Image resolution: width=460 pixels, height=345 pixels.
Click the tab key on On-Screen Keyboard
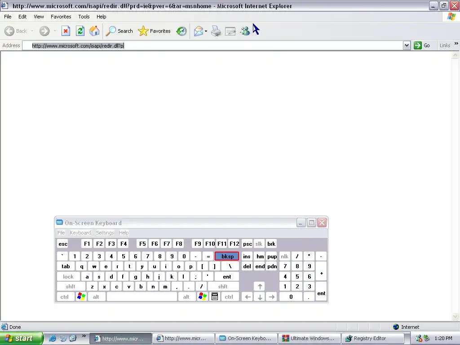coord(66,266)
